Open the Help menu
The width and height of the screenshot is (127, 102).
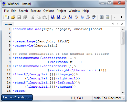click(86, 11)
